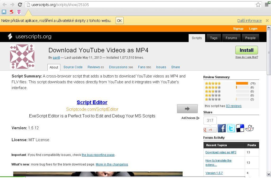271x184 pixels.
Task: Open the bug reporting page link
Action: coord(98,155)
